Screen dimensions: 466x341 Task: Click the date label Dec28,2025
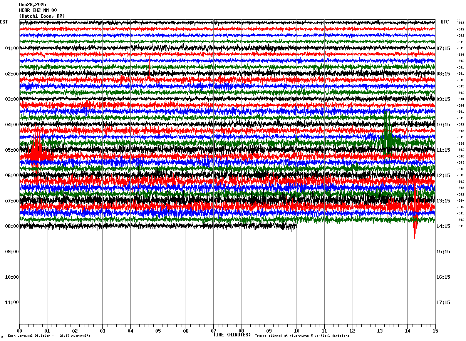tap(32, 5)
